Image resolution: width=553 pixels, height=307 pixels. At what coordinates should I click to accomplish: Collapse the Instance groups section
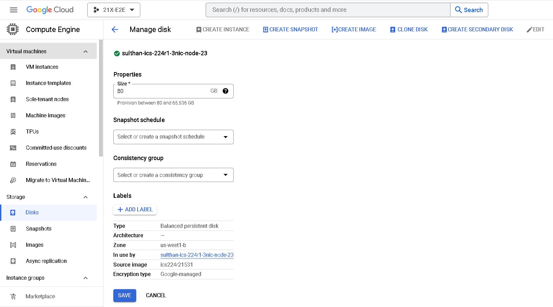(85, 278)
